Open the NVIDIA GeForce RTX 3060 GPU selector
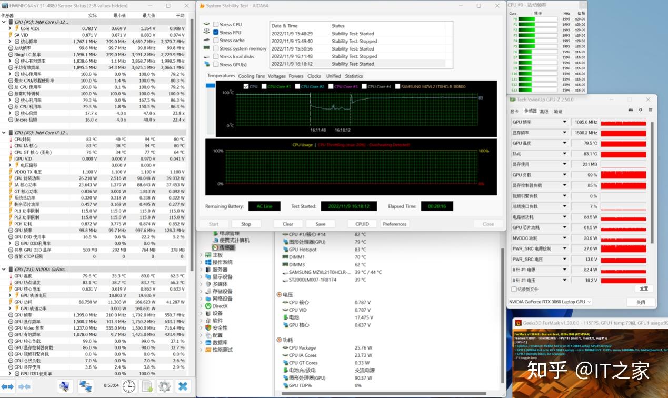This screenshot has height=398, width=668. coord(550,302)
